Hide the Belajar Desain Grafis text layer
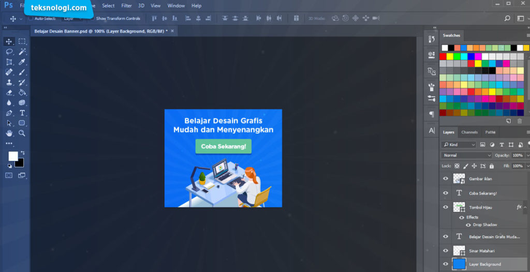This screenshot has height=272, width=530. coord(446,236)
